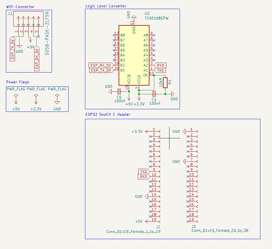Screen dimensions: 272x249
Task: Click the junction dot on the OE wire
Action: [154, 75]
